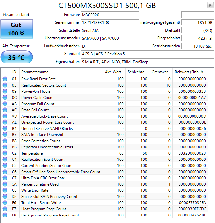Click the Betriebsstunden value 13107 Std.

tap(197, 46)
